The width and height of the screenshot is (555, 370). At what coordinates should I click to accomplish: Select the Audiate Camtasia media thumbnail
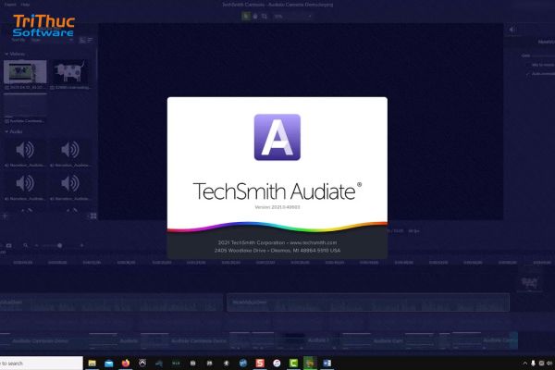pos(25,105)
